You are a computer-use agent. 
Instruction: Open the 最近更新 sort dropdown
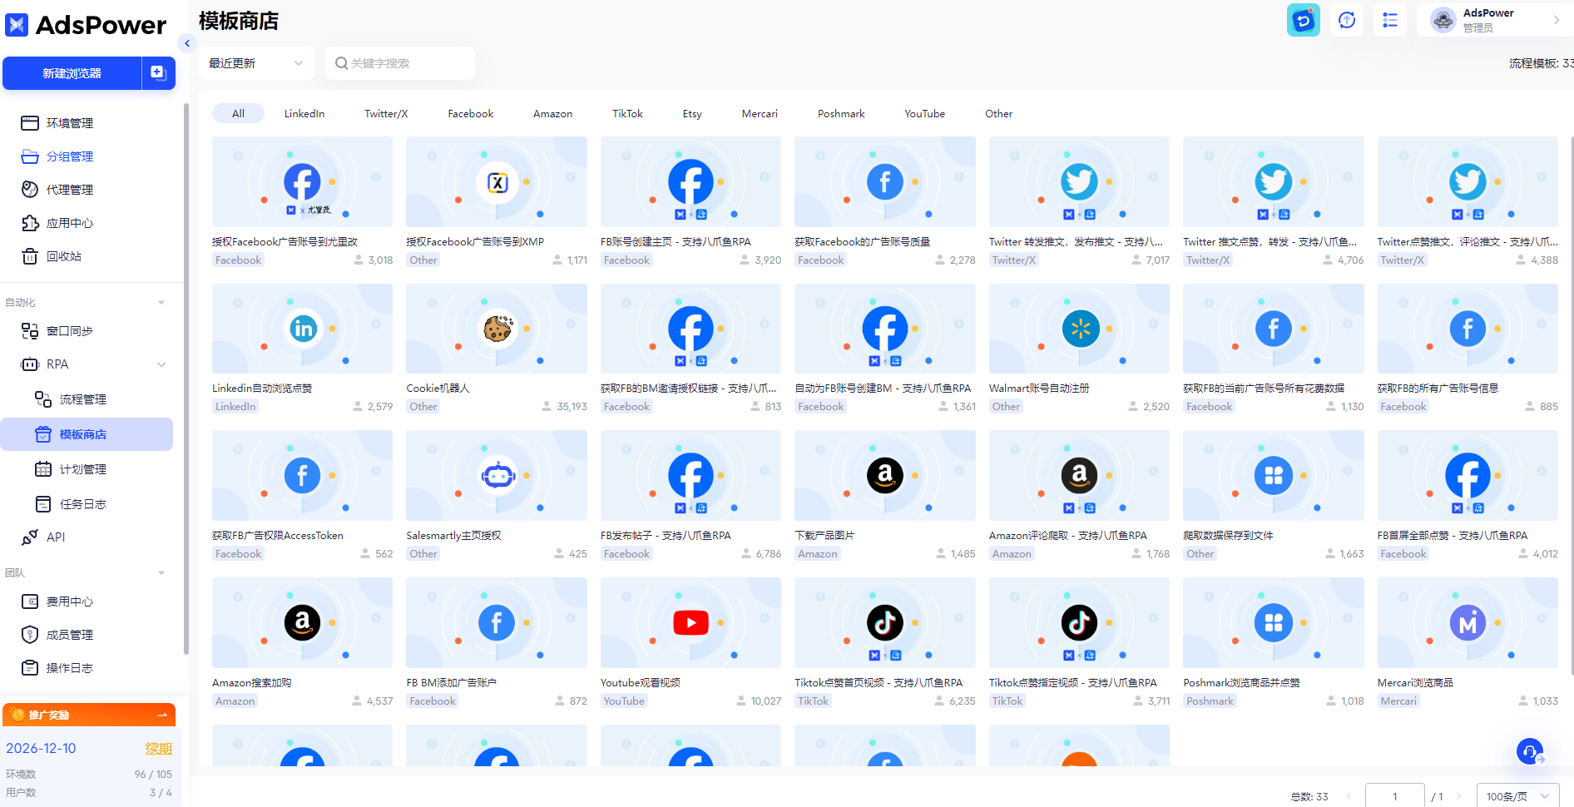[x=255, y=63]
